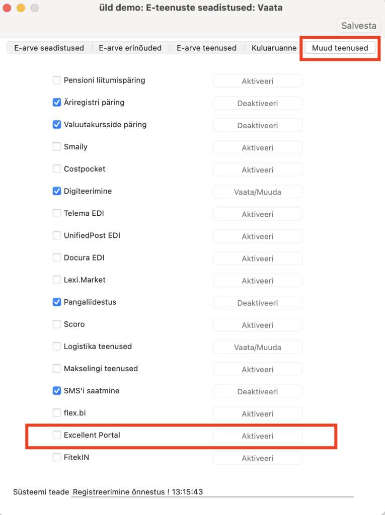Open the E-arve erinõuded tab

point(130,48)
